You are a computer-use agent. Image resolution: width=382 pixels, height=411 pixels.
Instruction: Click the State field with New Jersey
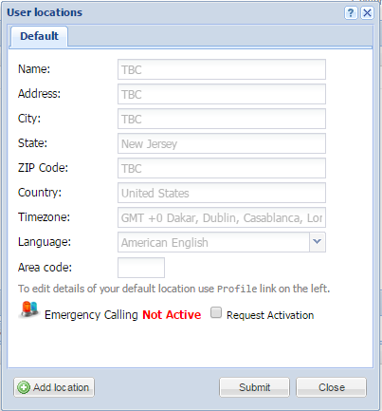point(222,143)
